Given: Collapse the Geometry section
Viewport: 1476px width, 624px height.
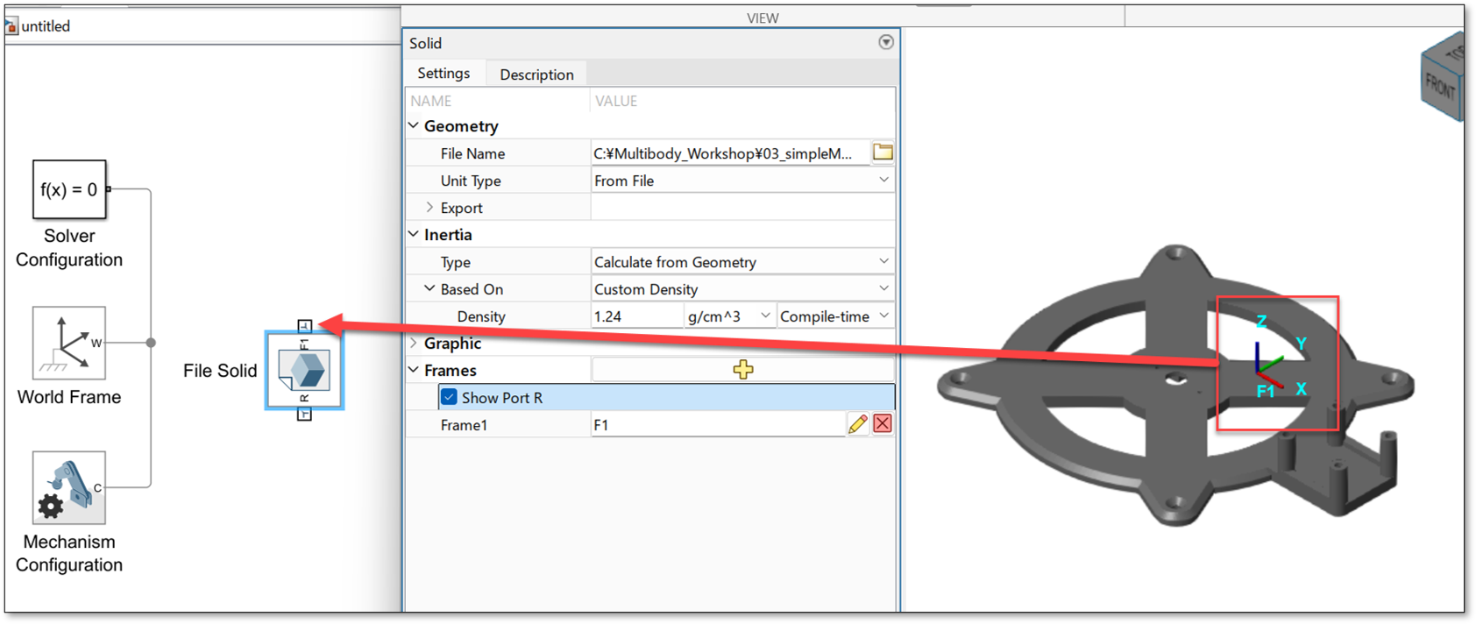Looking at the screenshot, I should pyautogui.click(x=414, y=126).
